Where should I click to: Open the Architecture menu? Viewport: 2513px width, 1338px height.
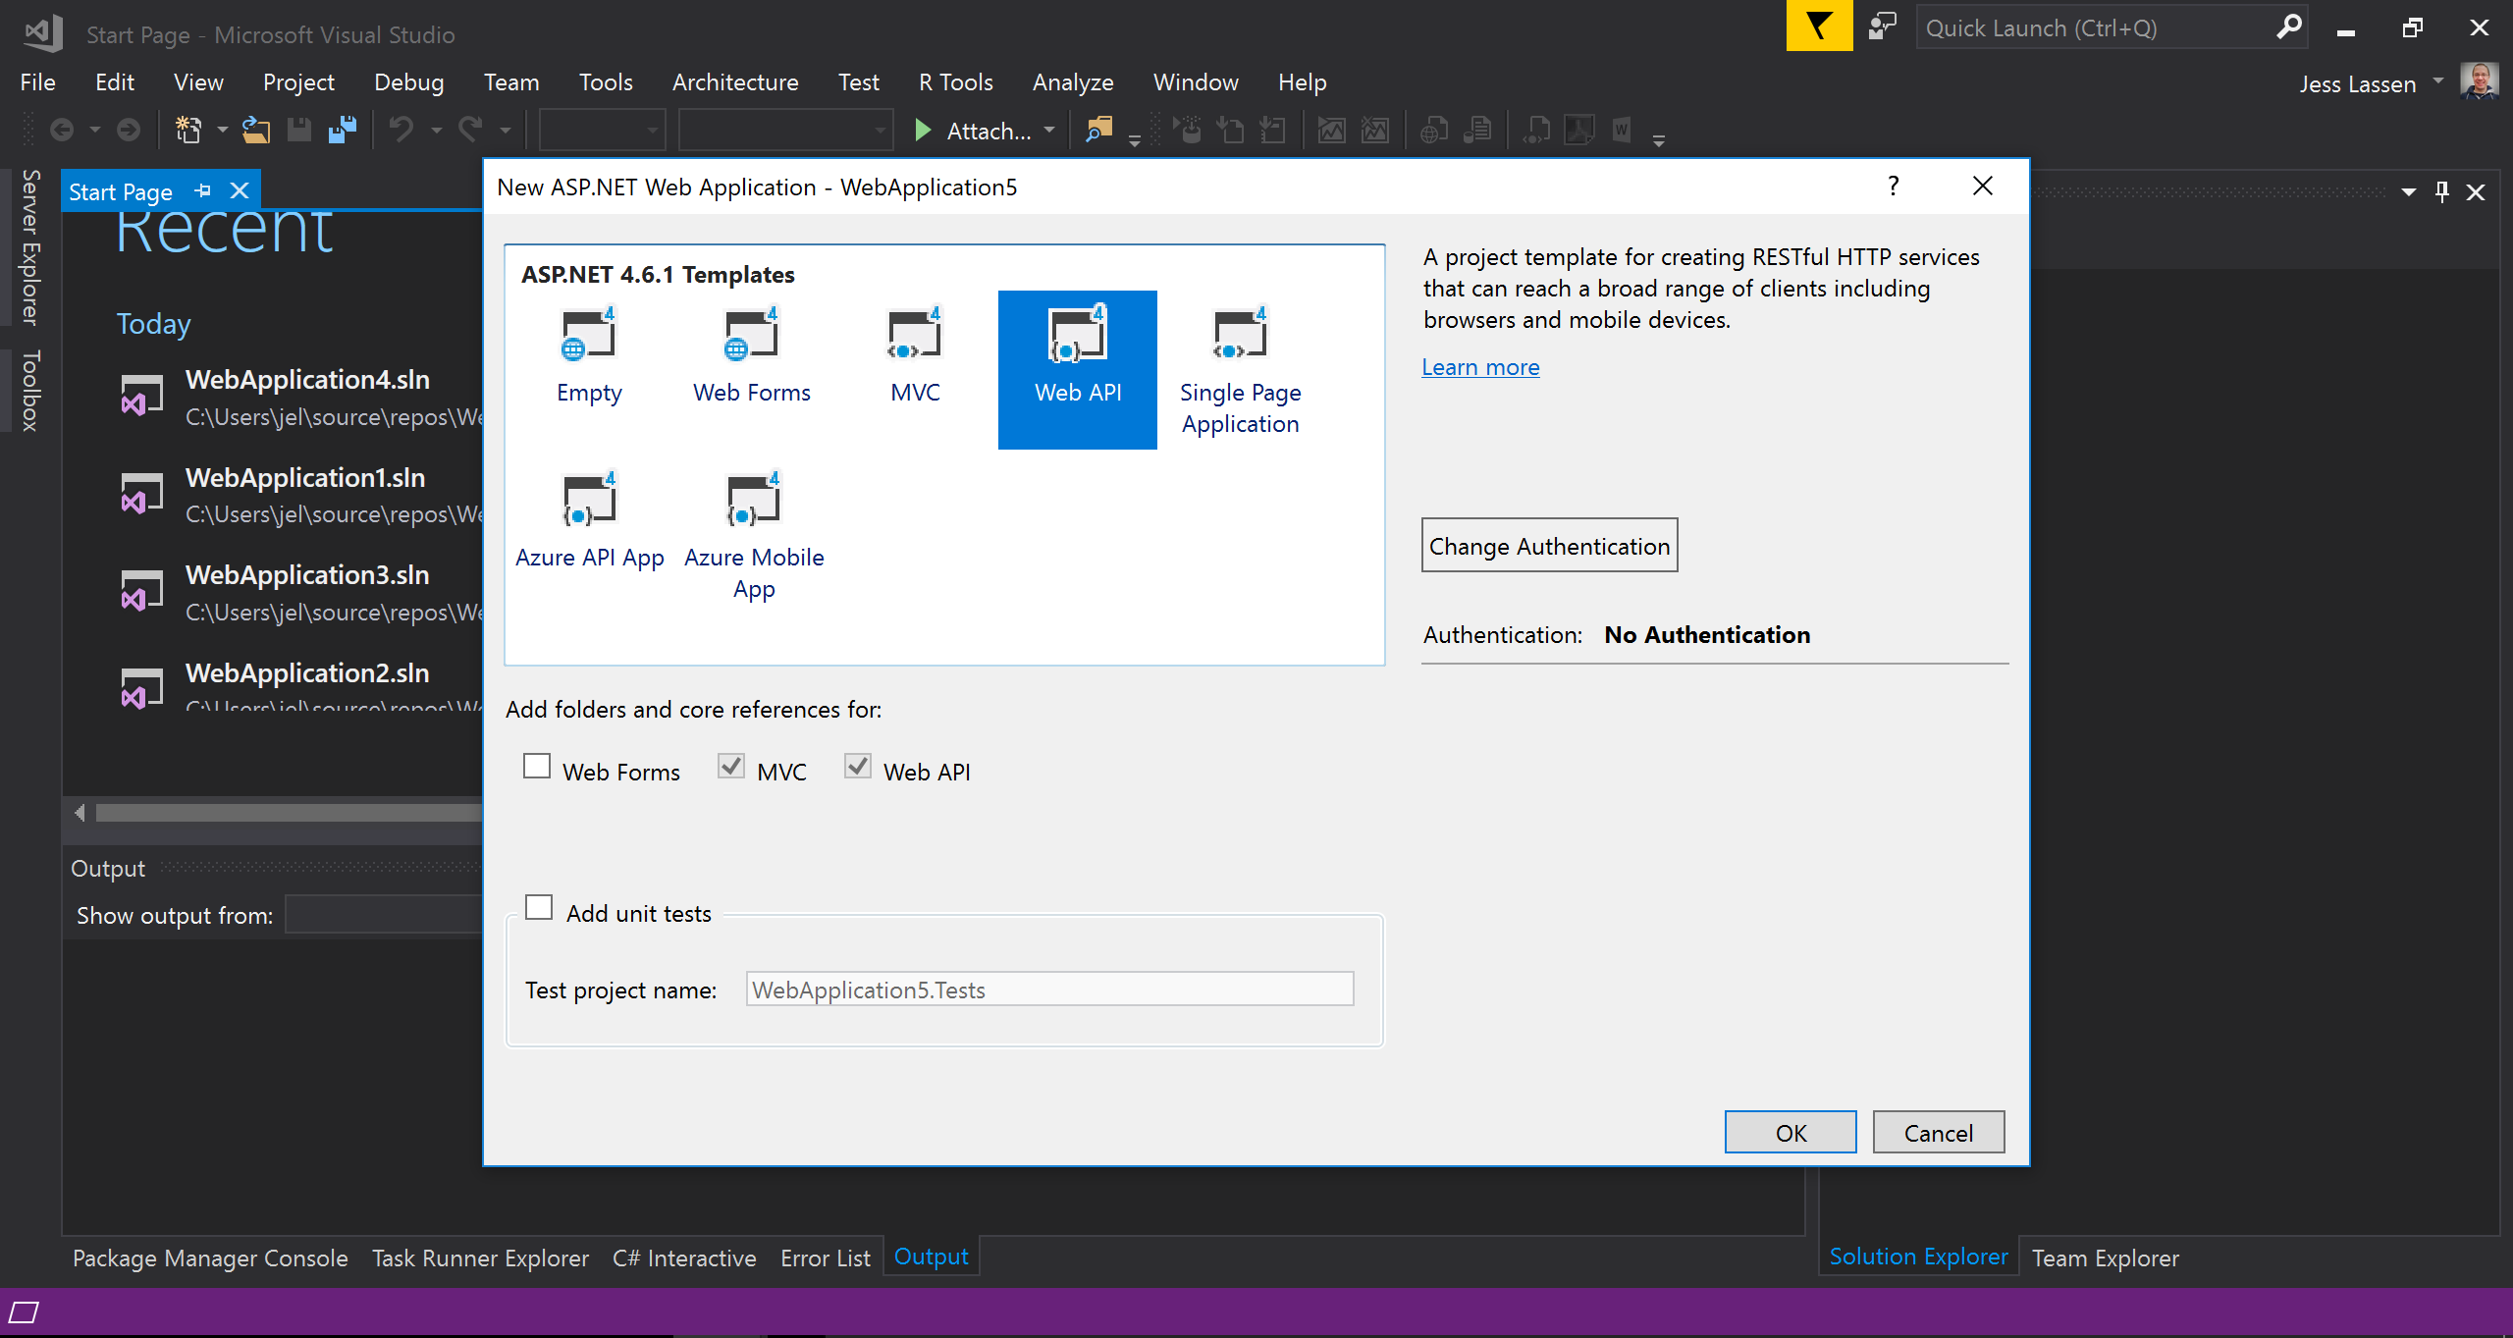tap(735, 82)
